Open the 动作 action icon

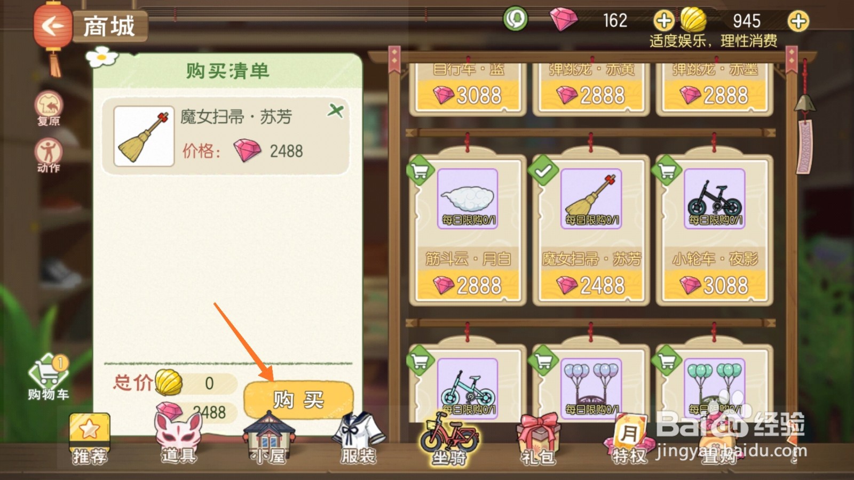[49, 155]
